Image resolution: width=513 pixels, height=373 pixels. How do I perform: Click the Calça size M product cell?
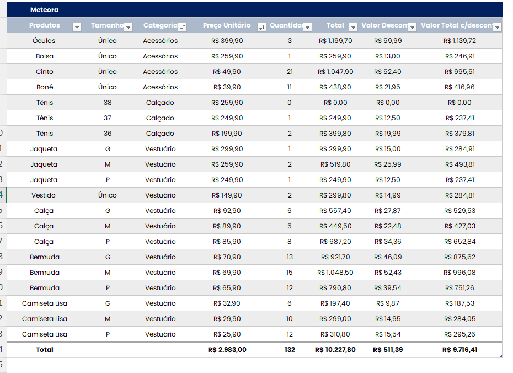tap(45, 226)
